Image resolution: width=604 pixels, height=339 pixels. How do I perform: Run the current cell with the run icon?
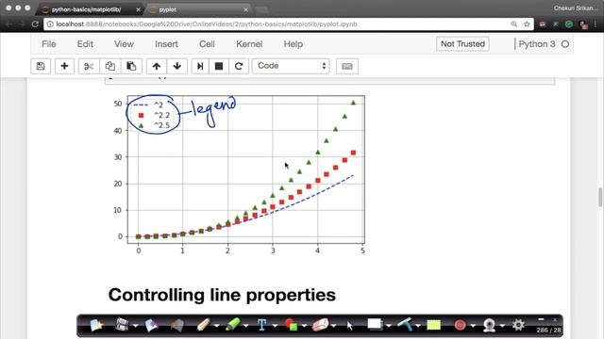tap(200, 66)
